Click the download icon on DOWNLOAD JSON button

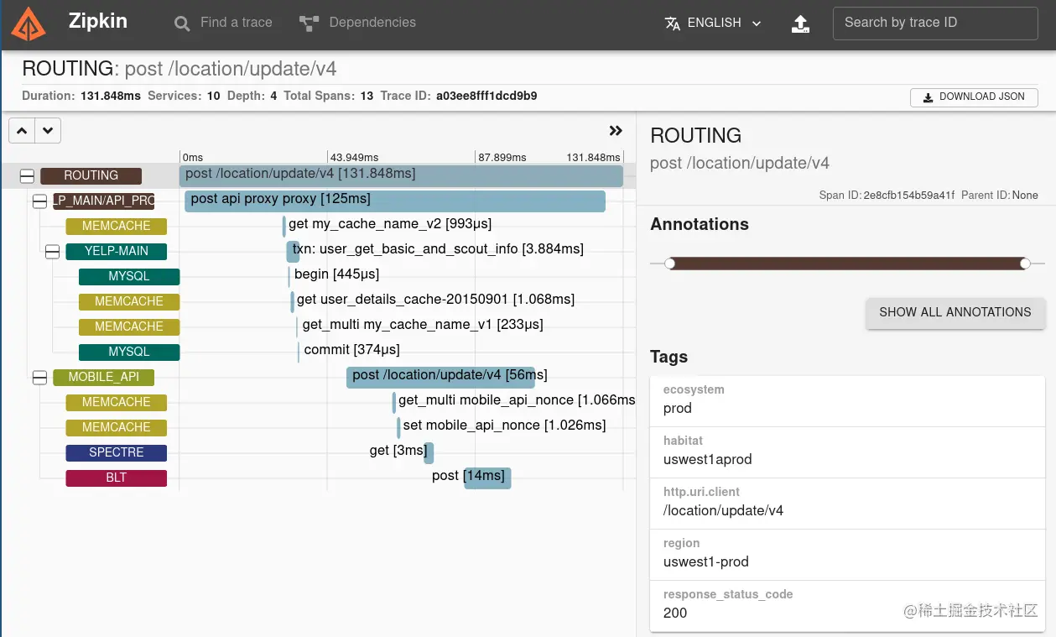pyautogui.click(x=928, y=97)
